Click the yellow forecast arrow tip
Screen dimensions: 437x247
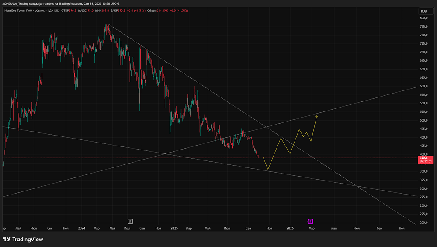click(x=316, y=116)
